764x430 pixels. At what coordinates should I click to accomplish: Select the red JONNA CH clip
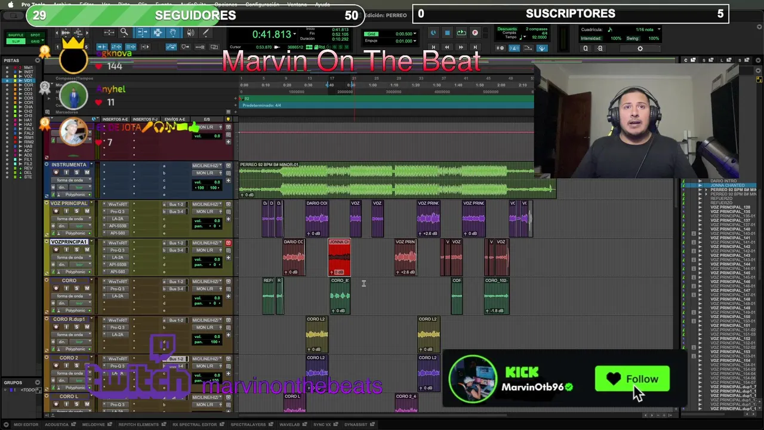pyautogui.click(x=339, y=257)
